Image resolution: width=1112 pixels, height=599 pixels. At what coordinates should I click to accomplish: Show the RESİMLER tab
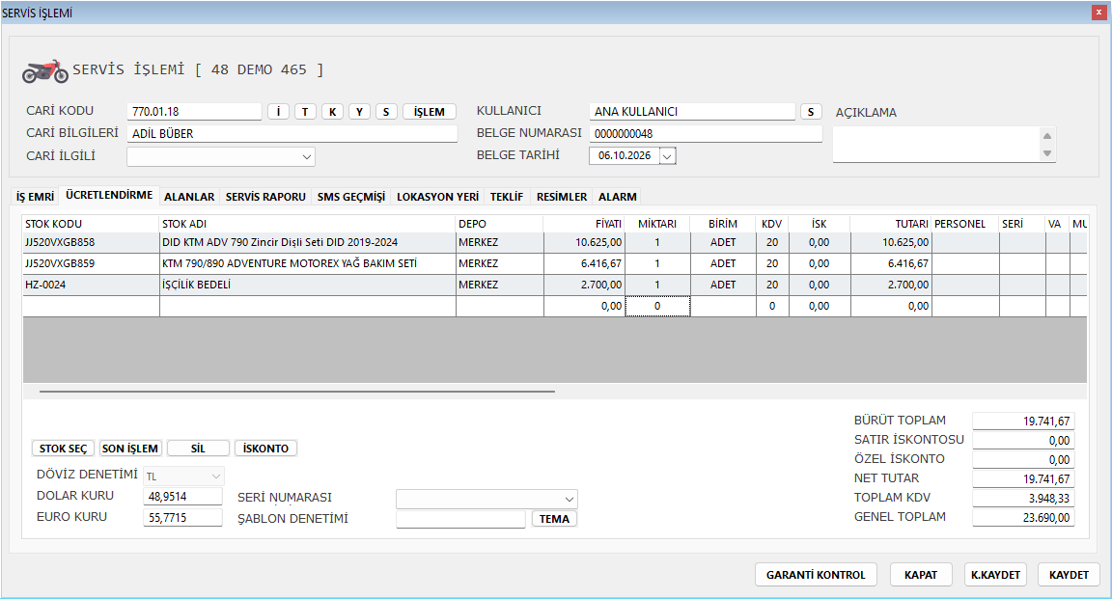[x=562, y=197]
